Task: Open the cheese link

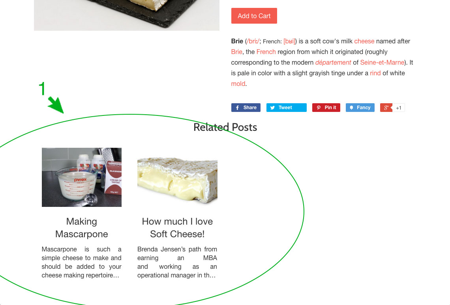Action: (x=364, y=41)
